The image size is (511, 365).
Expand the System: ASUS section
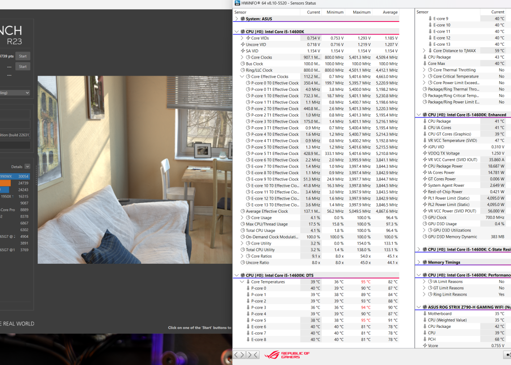click(x=237, y=19)
